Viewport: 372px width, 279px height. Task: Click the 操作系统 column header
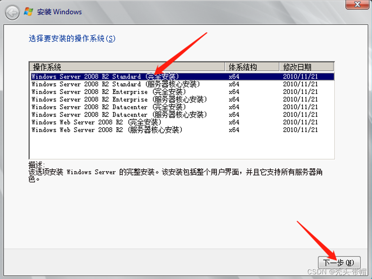[x=127, y=67]
